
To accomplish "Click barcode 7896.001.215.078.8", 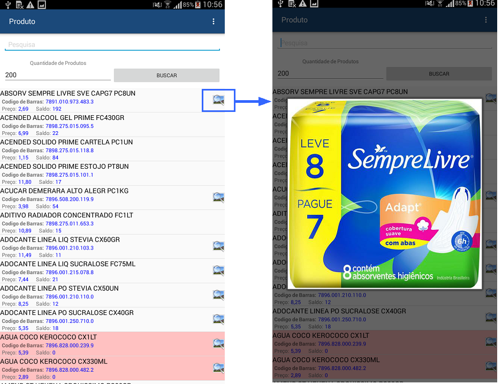I will pyautogui.click(x=70, y=272).
